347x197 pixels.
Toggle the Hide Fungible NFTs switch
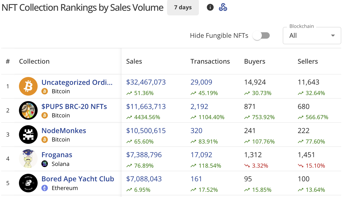[x=261, y=35]
